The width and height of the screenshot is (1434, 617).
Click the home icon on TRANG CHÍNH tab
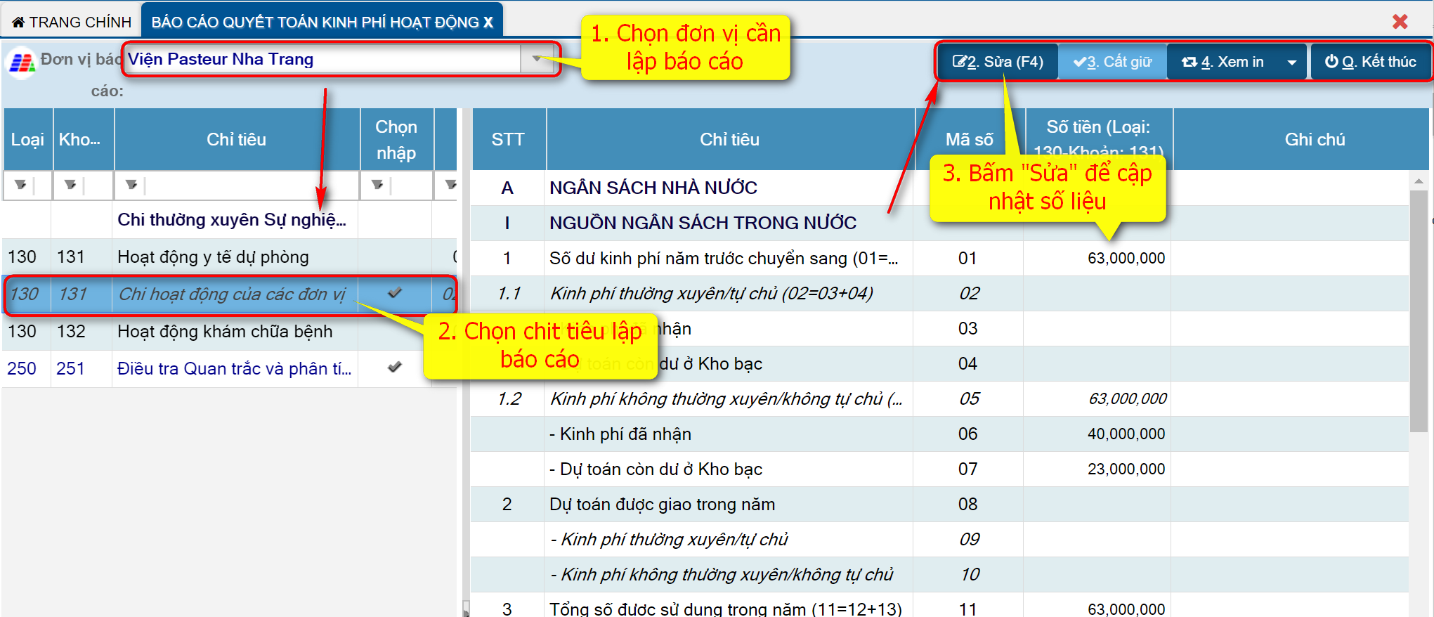point(18,22)
